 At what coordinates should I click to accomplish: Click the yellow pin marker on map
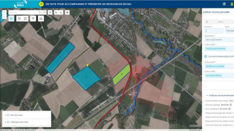(x=87, y=65)
